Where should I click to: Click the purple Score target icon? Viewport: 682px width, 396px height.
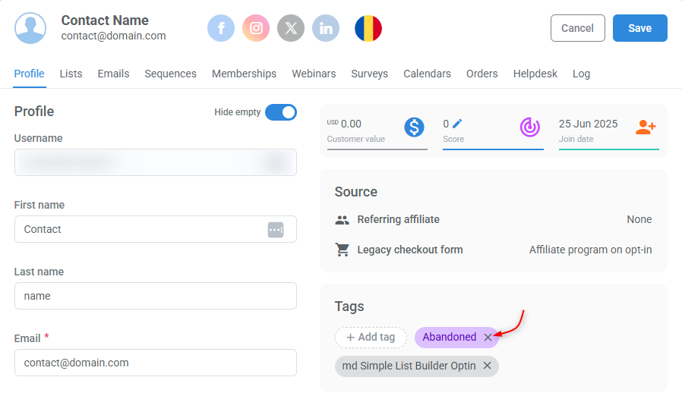pyautogui.click(x=530, y=127)
